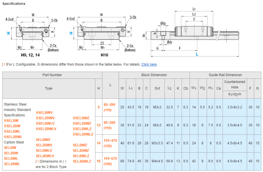Viewport: 263px width, 172px height.
Task: Click the Guide Rail Dimension column header
Action: point(226,75)
